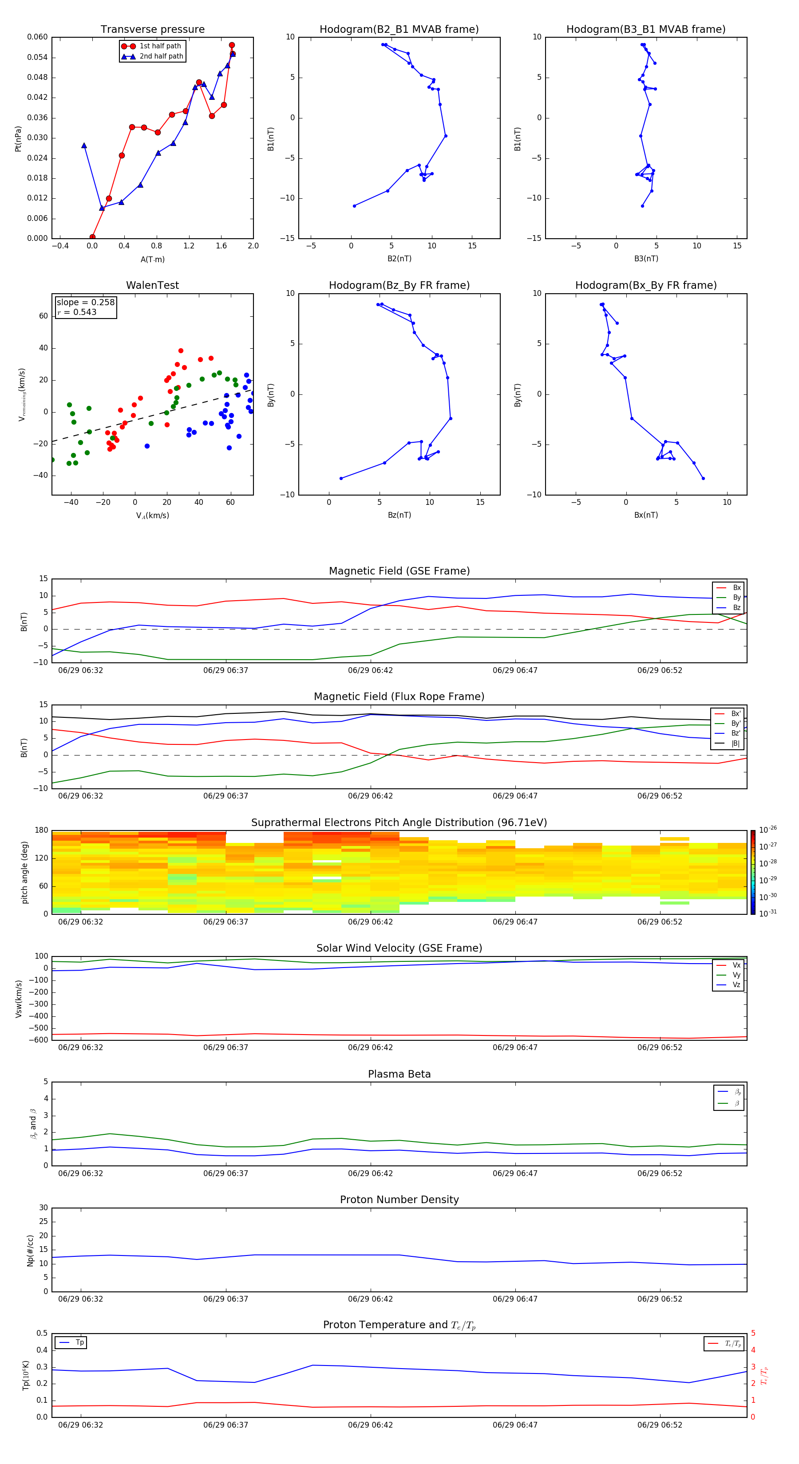The height and width of the screenshot is (1464, 799).
Task: Click the Solar Wind Velocity (GSE Frame) title
Action: click(399, 948)
